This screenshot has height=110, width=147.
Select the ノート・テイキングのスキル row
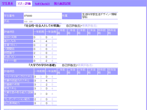pos(19,77)
